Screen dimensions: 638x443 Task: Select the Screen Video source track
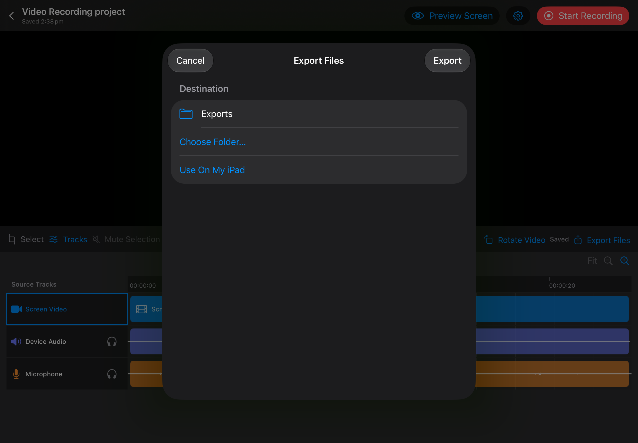(x=67, y=309)
